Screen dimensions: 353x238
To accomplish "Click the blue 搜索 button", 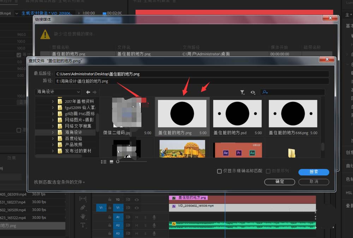I will pos(314,172).
